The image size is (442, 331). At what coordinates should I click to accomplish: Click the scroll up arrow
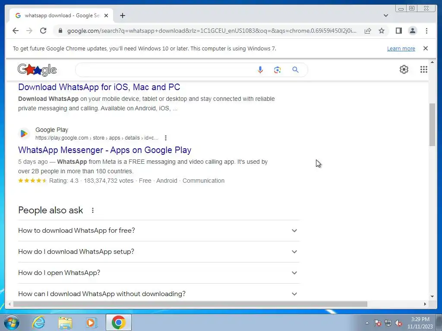(432, 62)
